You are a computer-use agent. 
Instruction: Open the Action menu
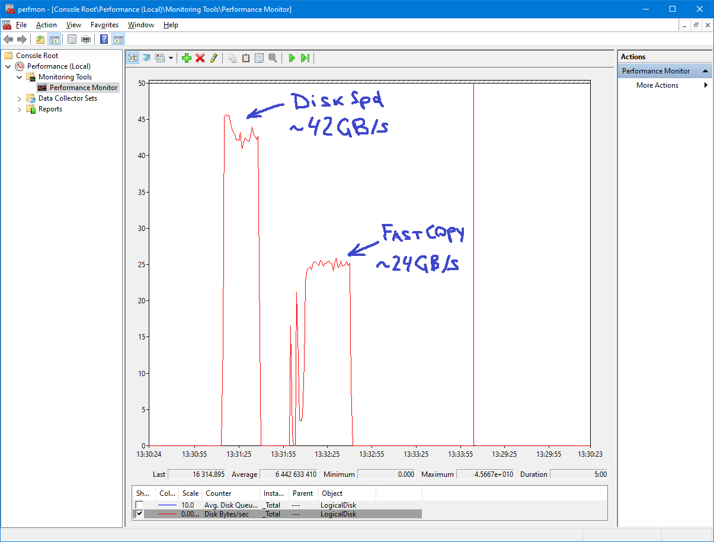click(x=46, y=25)
